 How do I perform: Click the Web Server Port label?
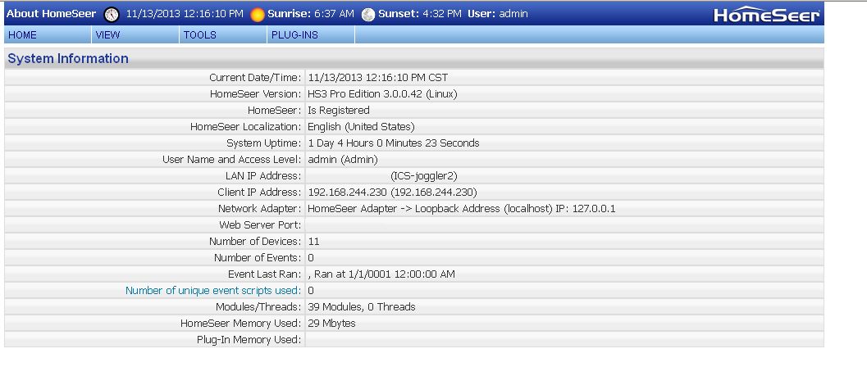coord(261,225)
